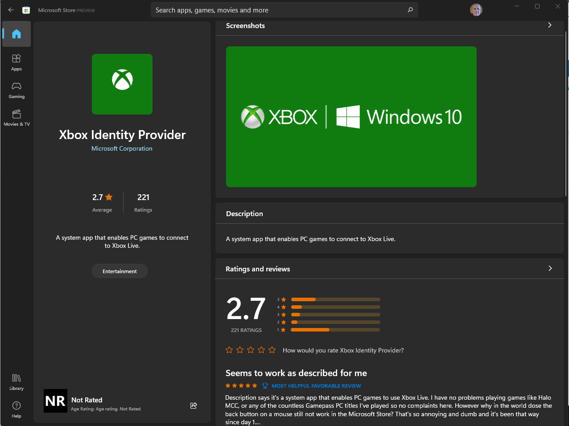Go back using the back arrow
Screen dimensions: 569x426
point(11,10)
